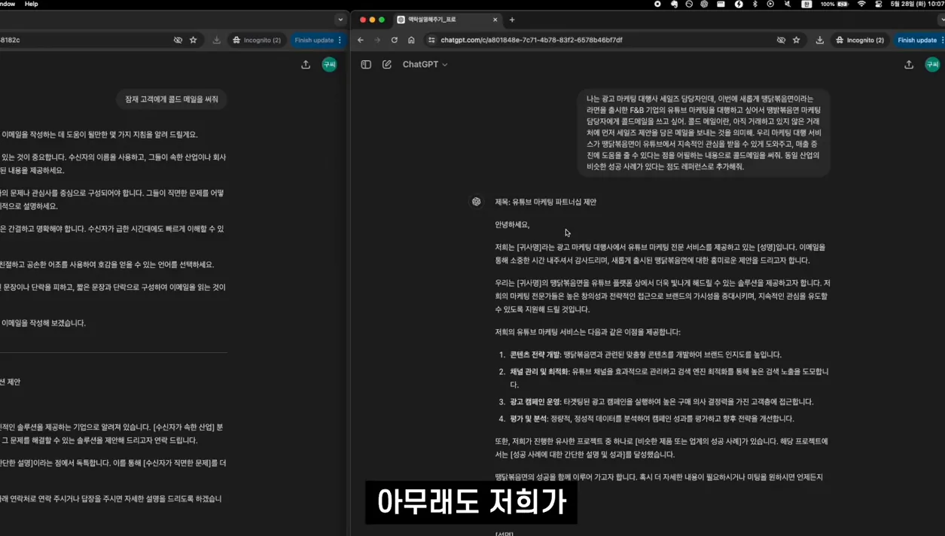This screenshot has height=536, width=945.
Task: Click the muted volume menu bar icon
Action: click(x=788, y=4)
